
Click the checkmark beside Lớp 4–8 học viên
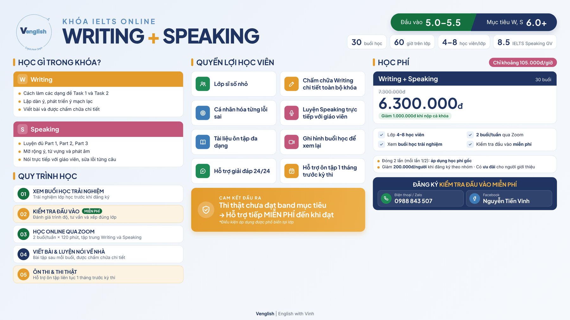coord(382,135)
